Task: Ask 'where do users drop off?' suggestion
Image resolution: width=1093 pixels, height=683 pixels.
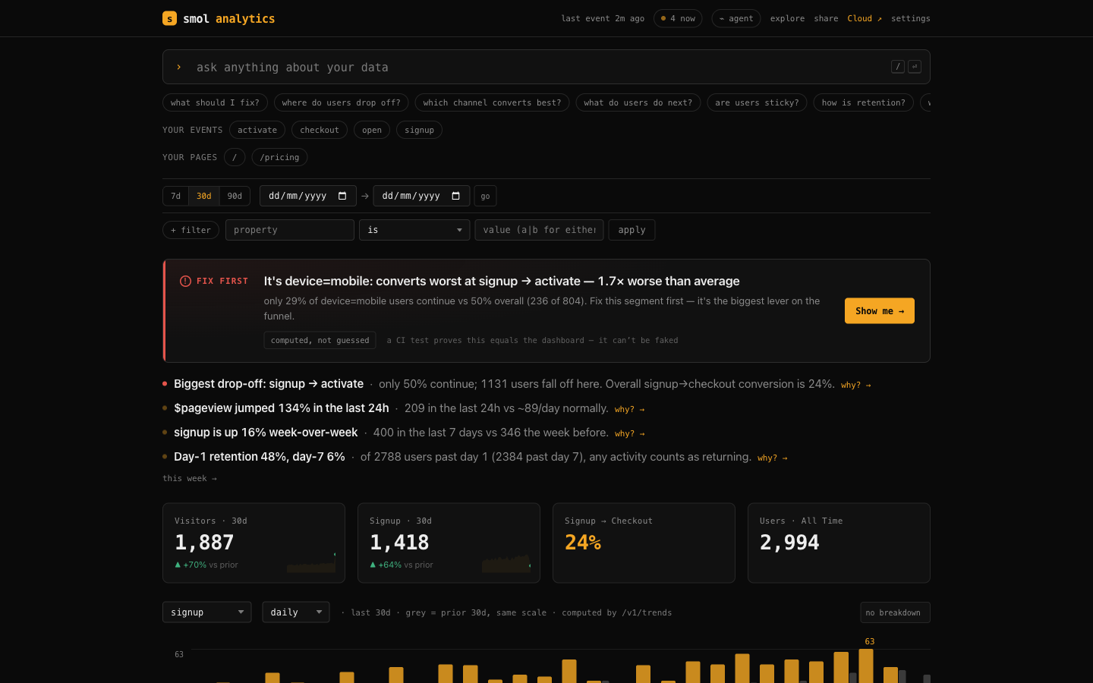Action: pyautogui.click(x=342, y=102)
